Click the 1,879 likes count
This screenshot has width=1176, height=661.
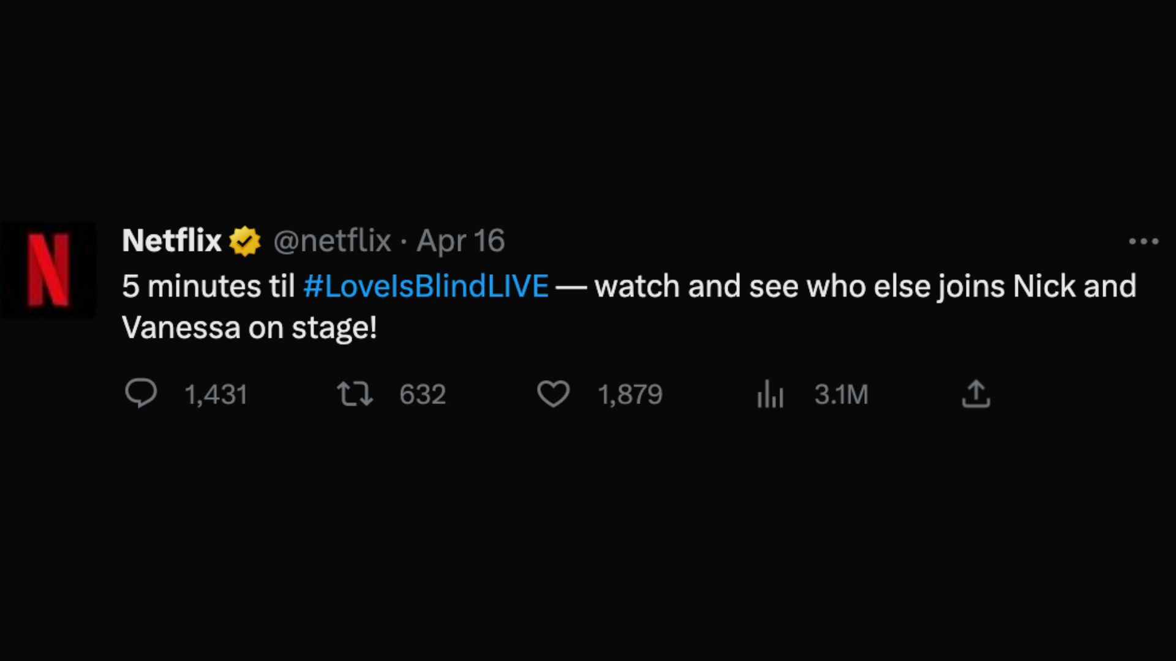630,395
